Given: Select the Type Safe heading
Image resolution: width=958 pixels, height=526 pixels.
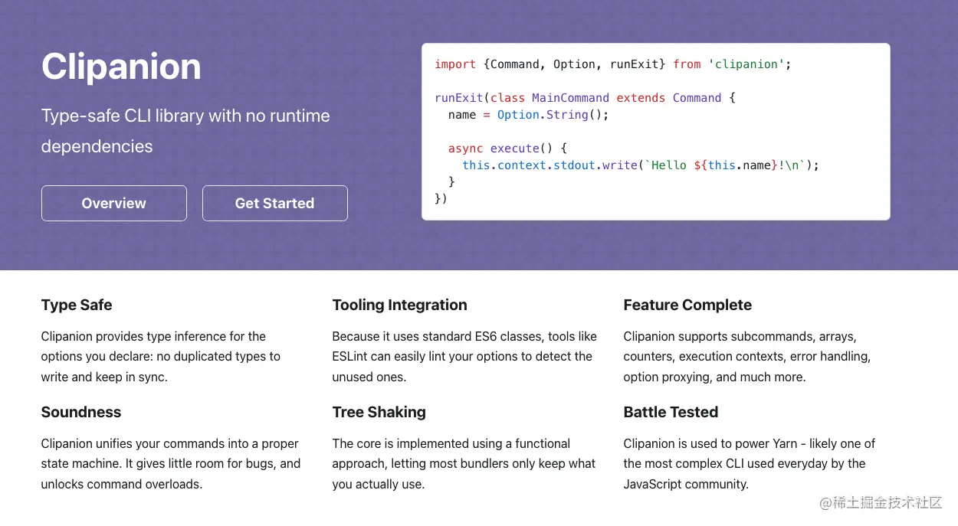Looking at the screenshot, I should click(77, 305).
